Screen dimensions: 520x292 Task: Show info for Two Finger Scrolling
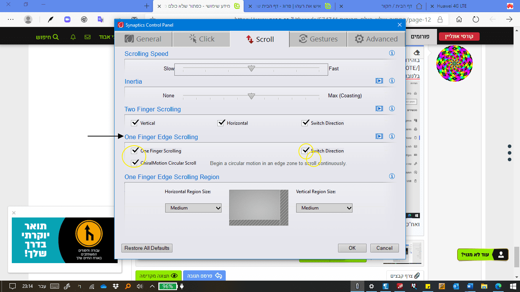click(392, 109)
